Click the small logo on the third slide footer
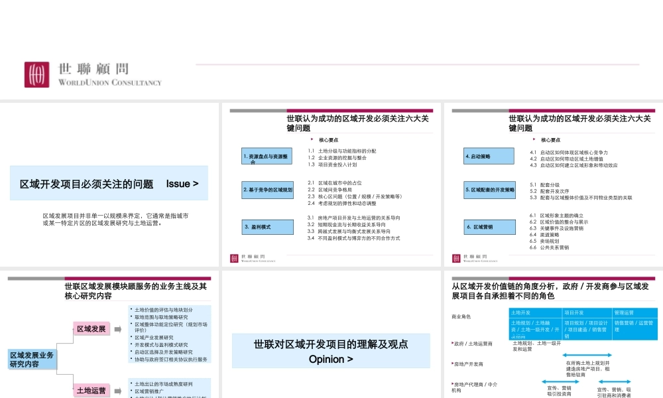This screenshot has width=663, height=398. [x=457, y=258]
